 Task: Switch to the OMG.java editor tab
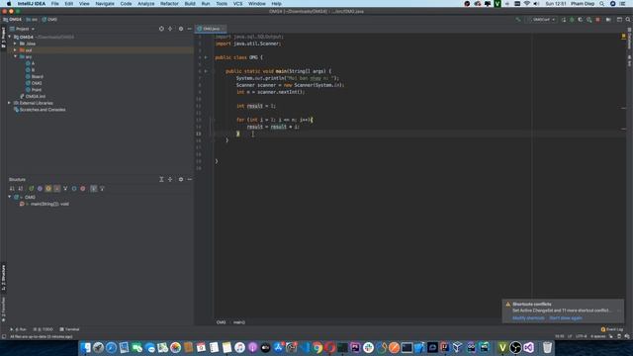[x=211, y=29]
